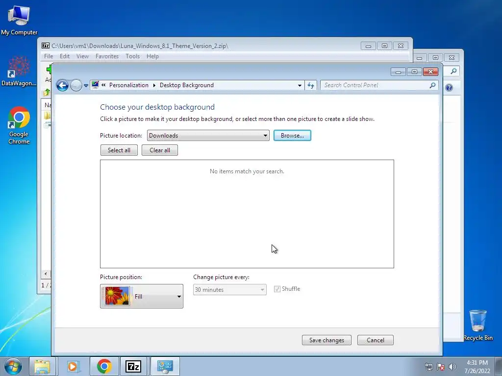This screenshot has width=502, height=376.
Task: Click the Select all button
Action: [x=119, y=150]
